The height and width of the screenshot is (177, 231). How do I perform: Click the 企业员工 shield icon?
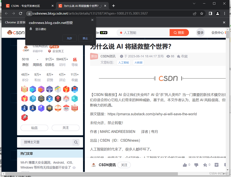click(x=49, y=51)
